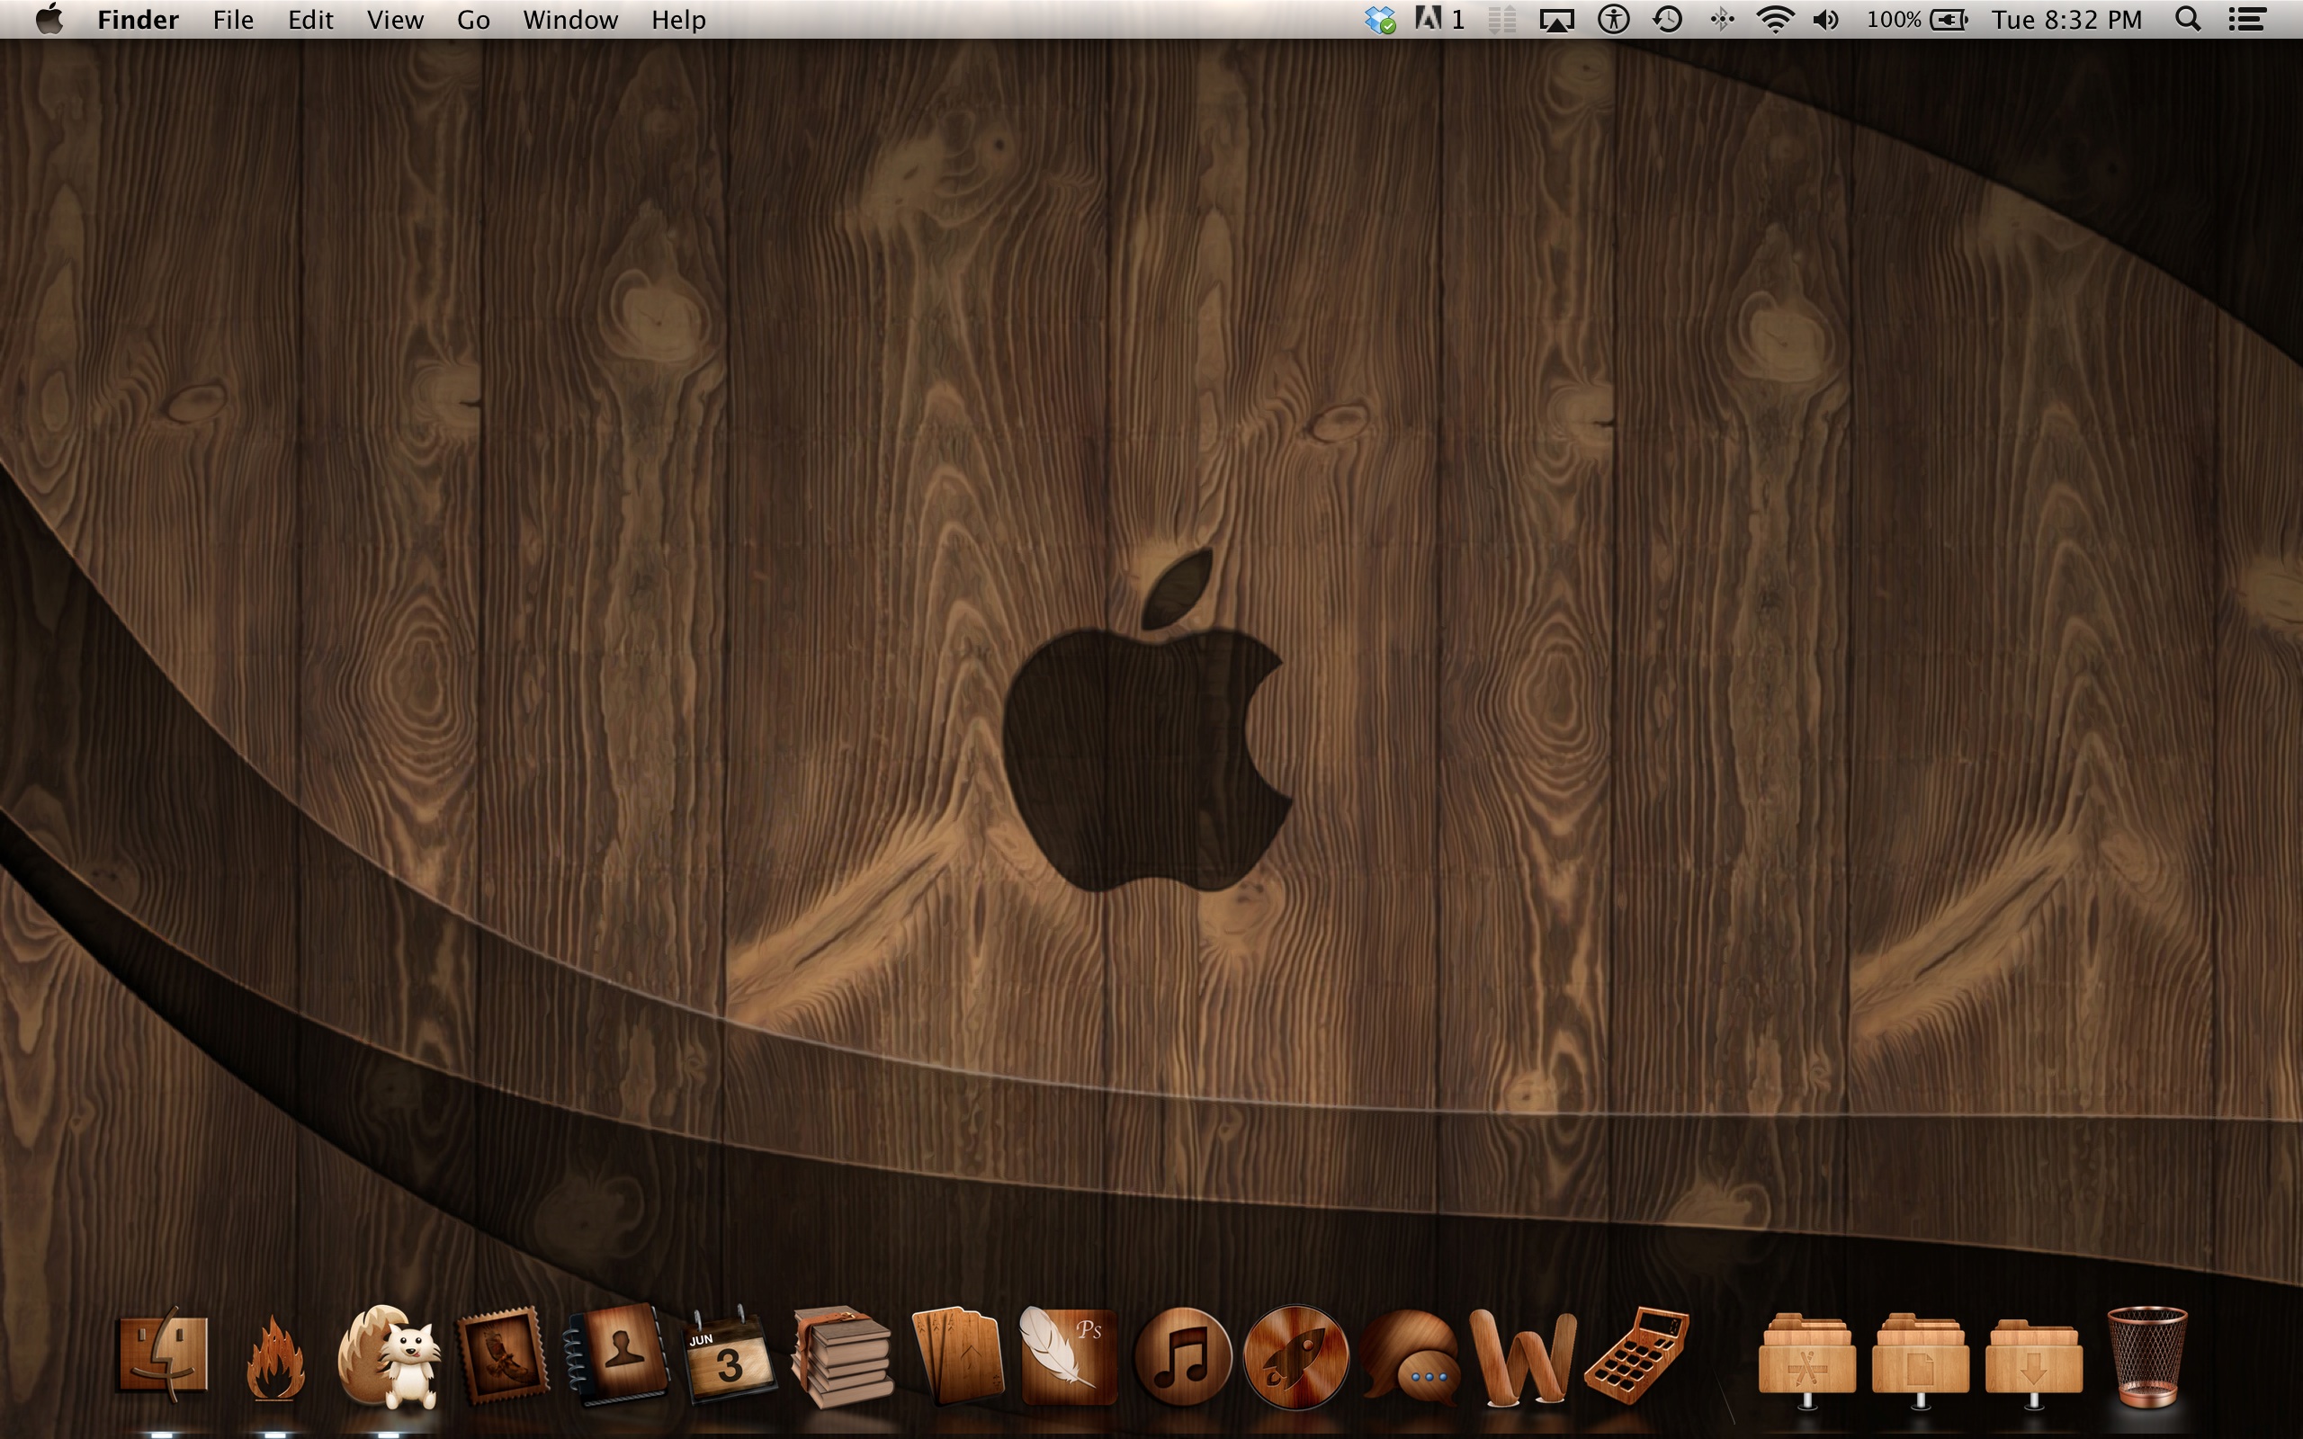2303x1439 pixels.
Task: Open the View menu
Action: tap(395, 20)
